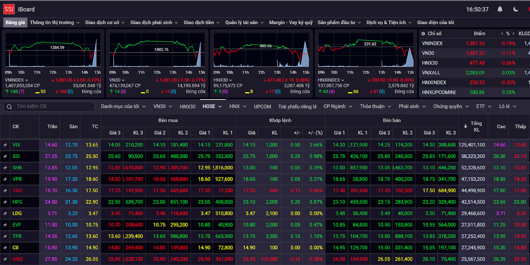
Task: Open Quản lý tài sản menu
Action: [x=244, y=22]
